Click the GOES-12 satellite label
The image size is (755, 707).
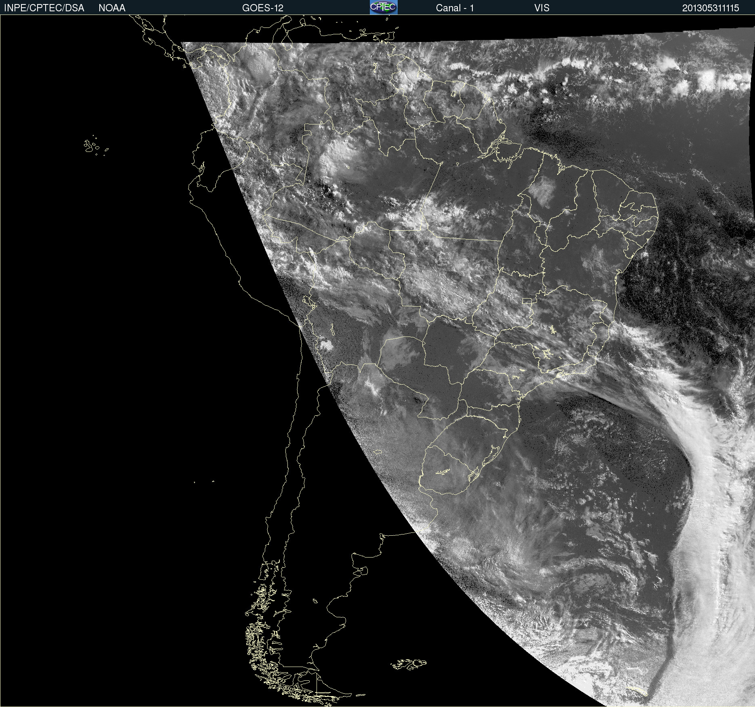263,8
